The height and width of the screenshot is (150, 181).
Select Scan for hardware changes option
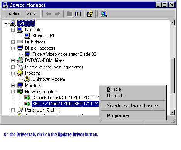132,106
